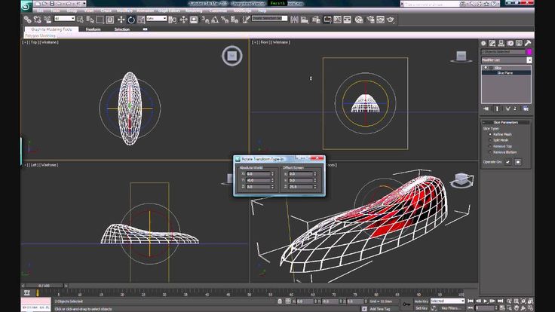
Task: Collapse the Slice Parameters rollout
Action: coord(506,122)
